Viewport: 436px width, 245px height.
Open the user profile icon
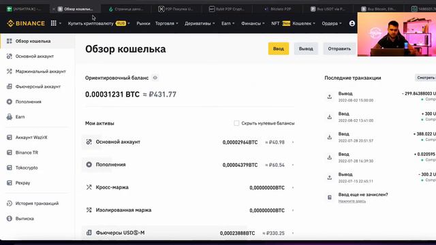(x=352, y=24)
